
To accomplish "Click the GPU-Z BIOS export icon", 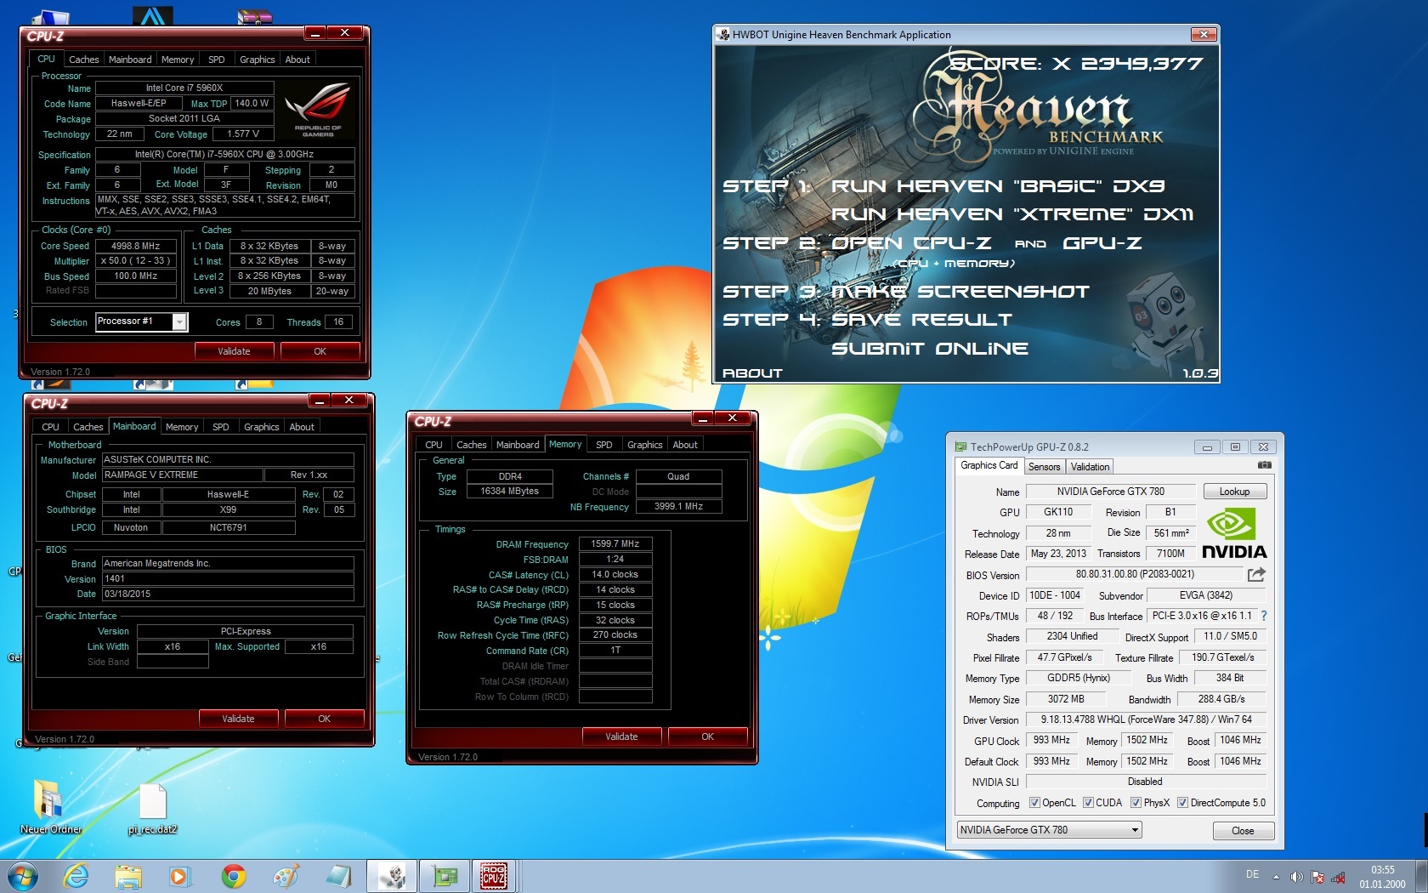I will pos(1256,575).
